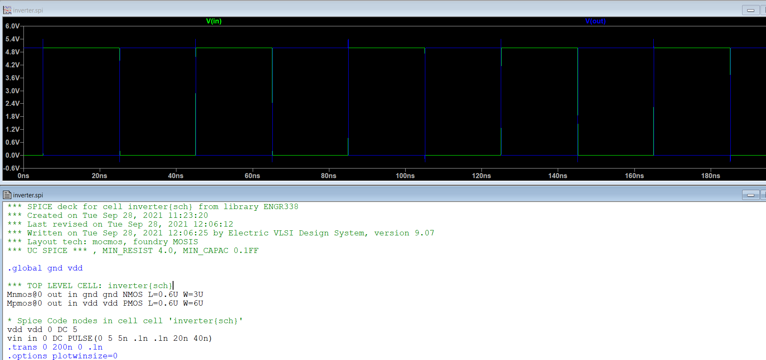Place cursor on the .global gnd vdd line
Image resolution: width=766 pixels, height=360 pixels.
pos(45,268)
